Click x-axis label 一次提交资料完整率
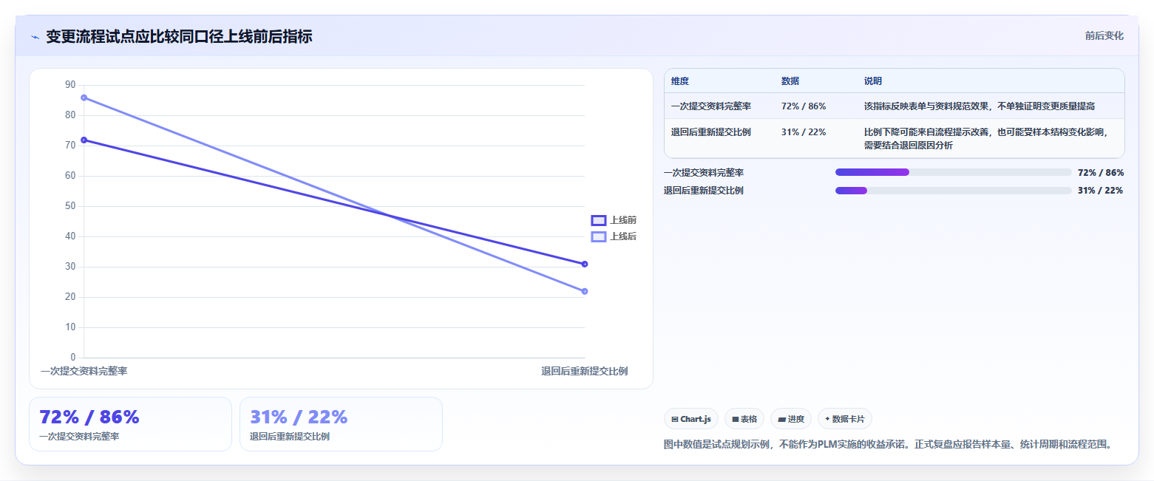Image resolution: width=1154 pixels, height=481 pixels. coord(84,371)
